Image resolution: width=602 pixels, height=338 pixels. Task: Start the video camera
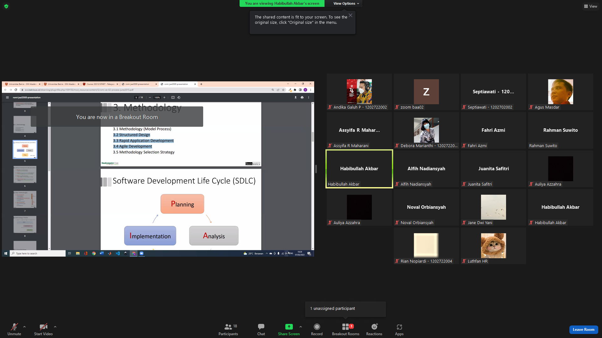click(43, 330)
